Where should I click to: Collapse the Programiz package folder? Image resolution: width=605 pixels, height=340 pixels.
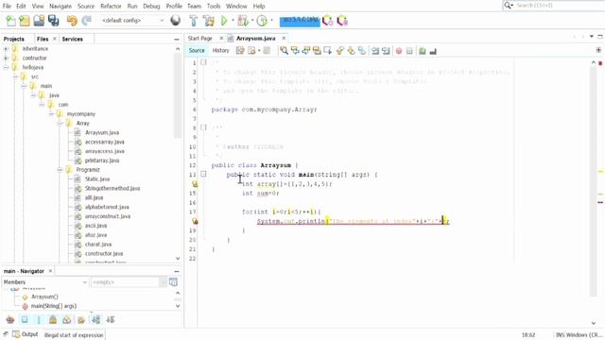[x=60, y=170]
